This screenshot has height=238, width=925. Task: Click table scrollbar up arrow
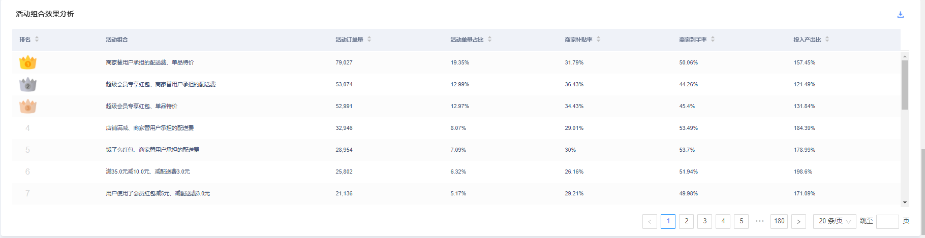[905, 56]
